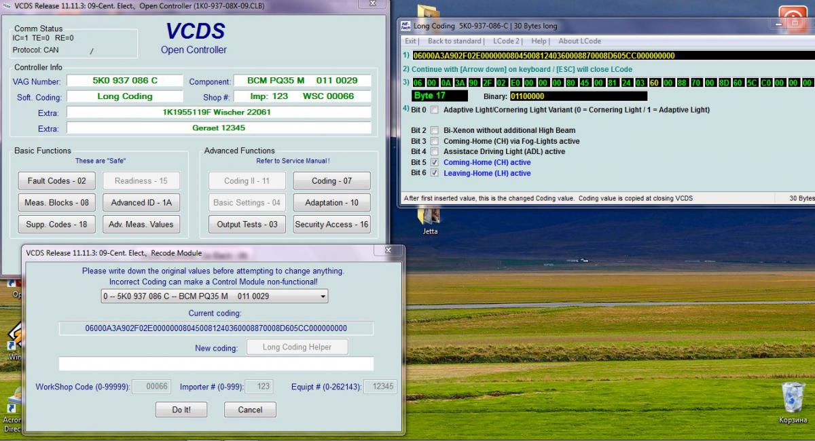Open About LCode menu item
Viewport: 815px width, 441px height.
tap(579, 41)
